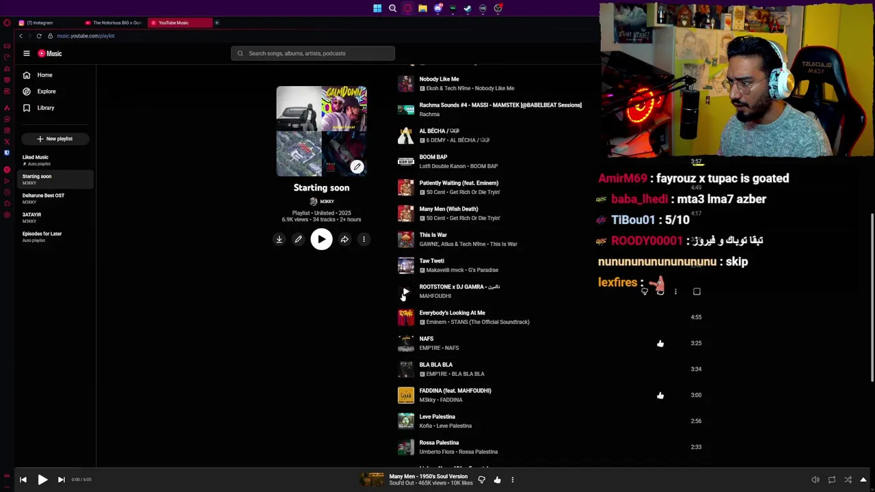Skip to the previous track in player bar

click(23, 480)
